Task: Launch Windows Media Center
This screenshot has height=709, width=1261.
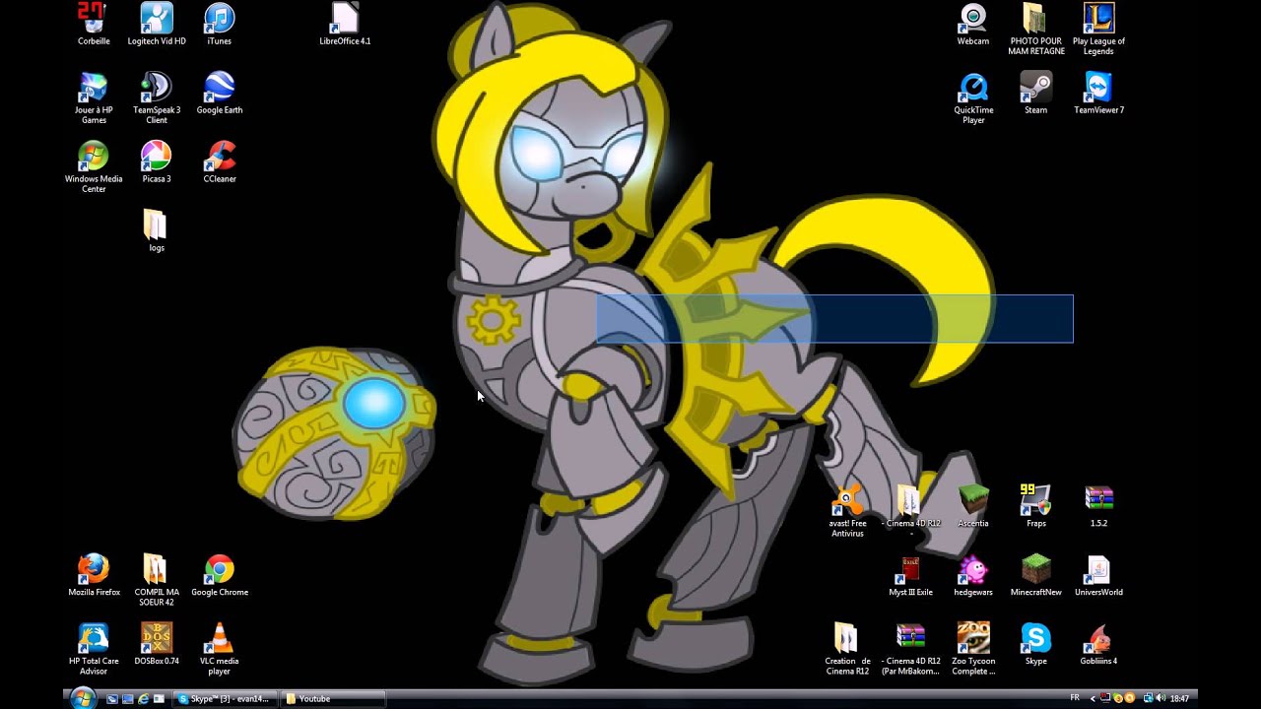Action: coord(94,167)
